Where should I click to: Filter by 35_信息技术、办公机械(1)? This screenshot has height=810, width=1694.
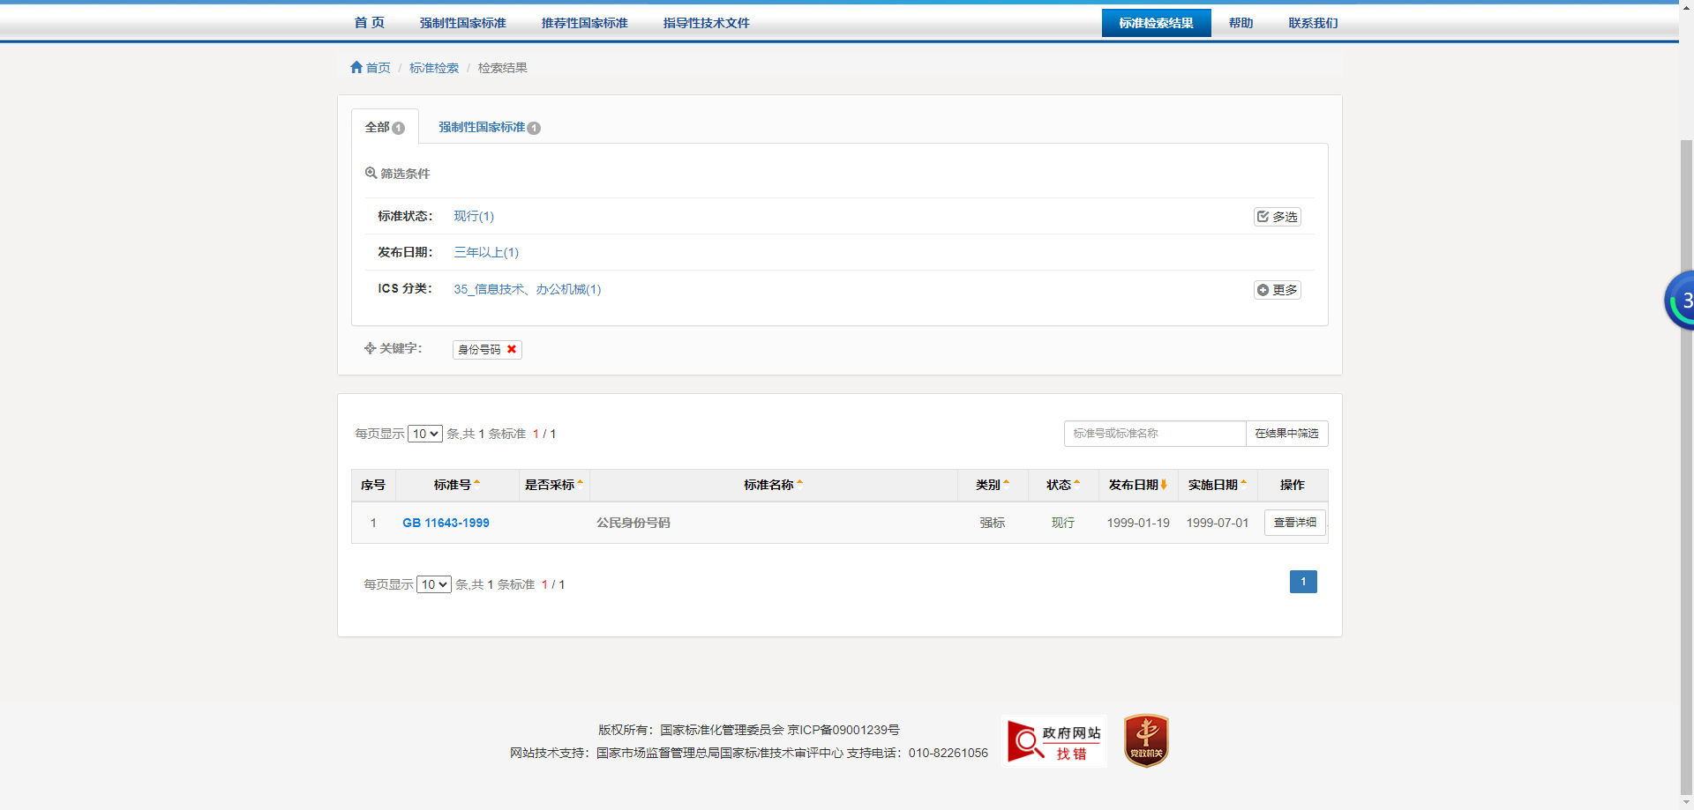click(528, 289)
